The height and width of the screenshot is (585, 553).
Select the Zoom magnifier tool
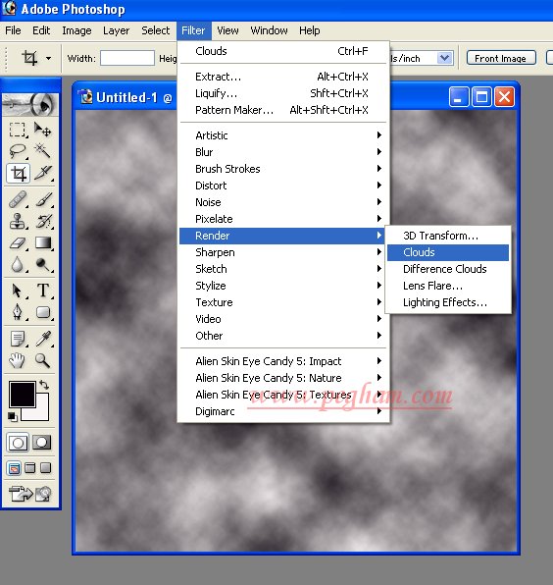42,361
